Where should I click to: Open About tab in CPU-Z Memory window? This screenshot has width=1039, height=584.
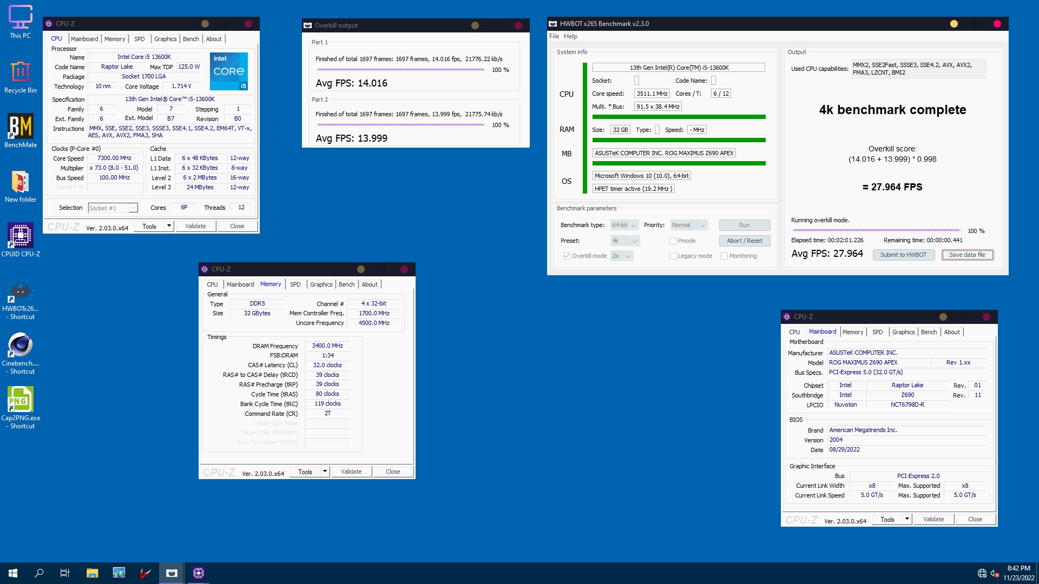click(x=370, y=284)
